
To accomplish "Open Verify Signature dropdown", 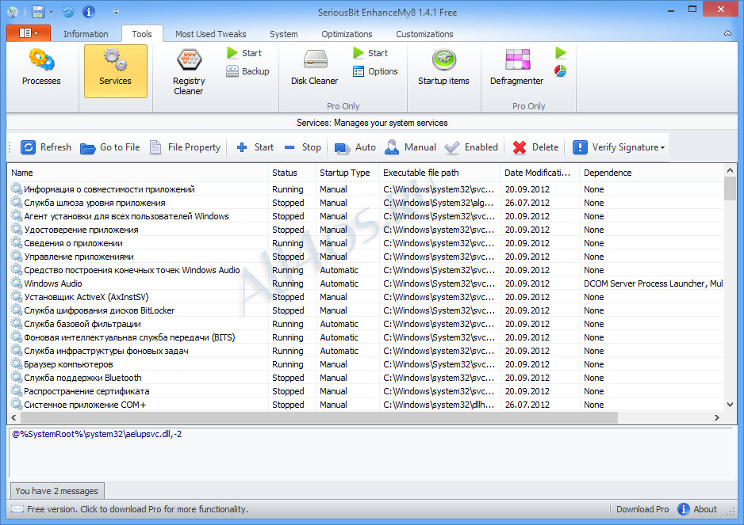I will [619, 147].
